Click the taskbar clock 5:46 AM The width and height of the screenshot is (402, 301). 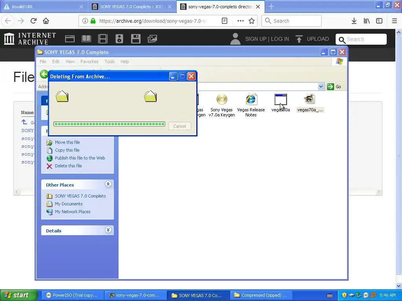click(387, 295)
